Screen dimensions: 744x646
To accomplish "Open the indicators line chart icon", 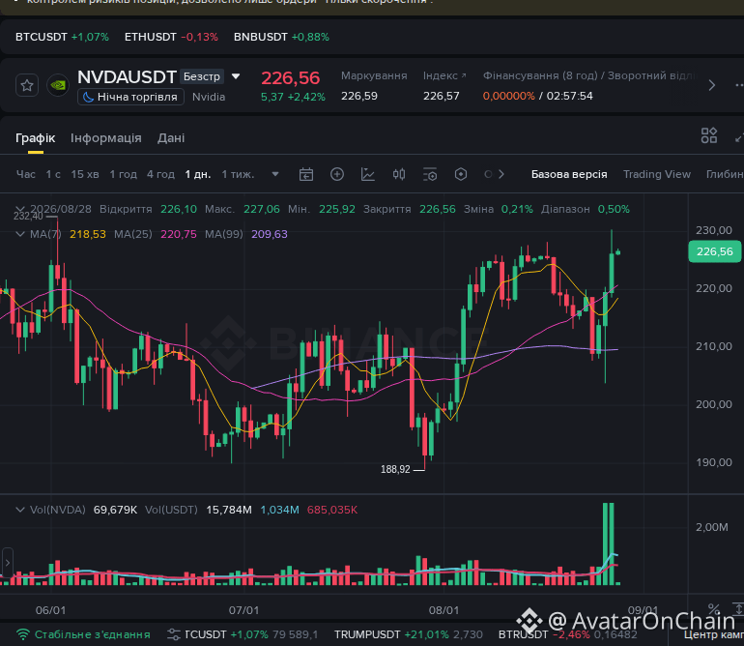I will coord(368,174).
